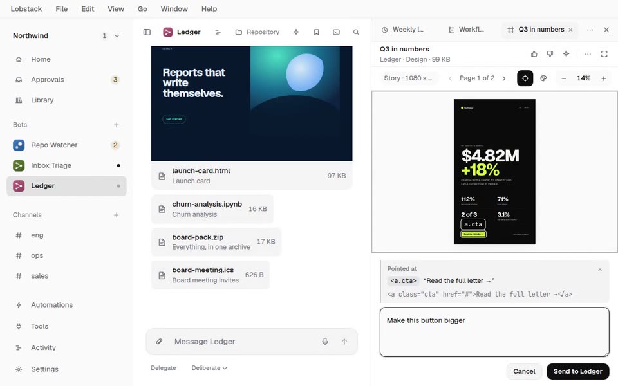Open Activity page

66,348
